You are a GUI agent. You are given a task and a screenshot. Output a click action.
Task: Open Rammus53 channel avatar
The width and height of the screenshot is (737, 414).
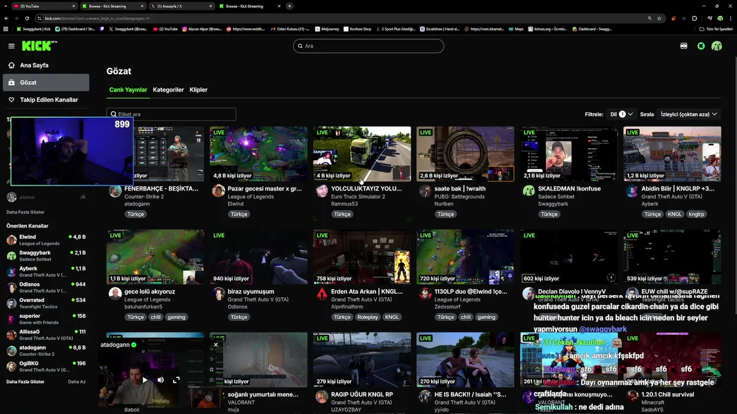click(322, 191)
